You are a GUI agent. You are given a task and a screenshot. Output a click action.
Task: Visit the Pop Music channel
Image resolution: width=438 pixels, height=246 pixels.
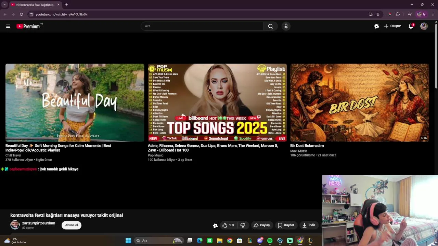coord(156,155)
